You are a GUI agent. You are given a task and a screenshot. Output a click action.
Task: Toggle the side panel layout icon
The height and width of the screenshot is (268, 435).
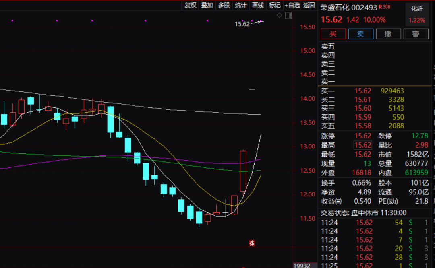pyautogui.click(x=288, y=16)
